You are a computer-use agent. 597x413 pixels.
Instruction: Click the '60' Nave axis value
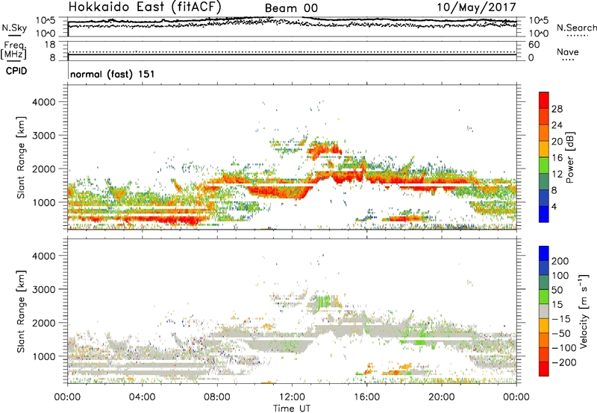534,45
